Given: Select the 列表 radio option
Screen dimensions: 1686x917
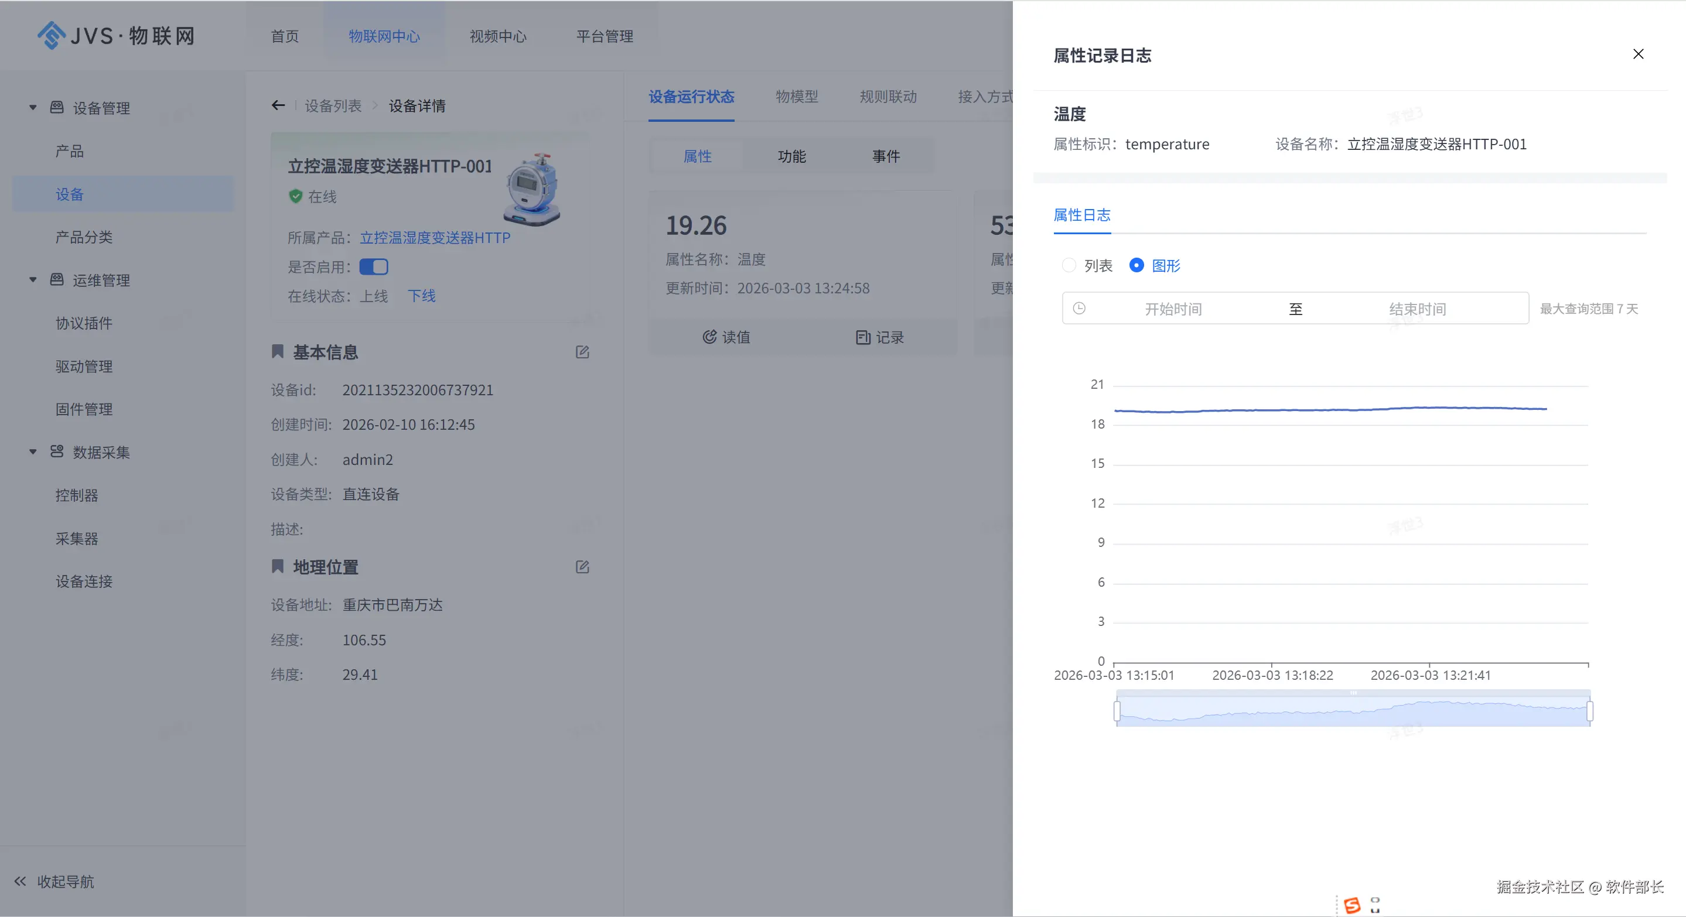Looking at the screenshot, I should click(1069, 265).
